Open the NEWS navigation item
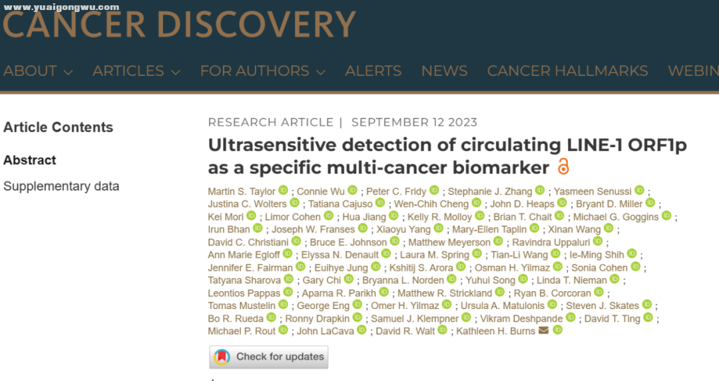719x381 pixels. click(x=444, y=71)
